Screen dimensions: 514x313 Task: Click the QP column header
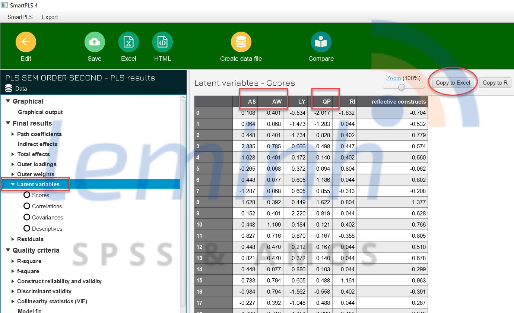[x=326, y=101]
